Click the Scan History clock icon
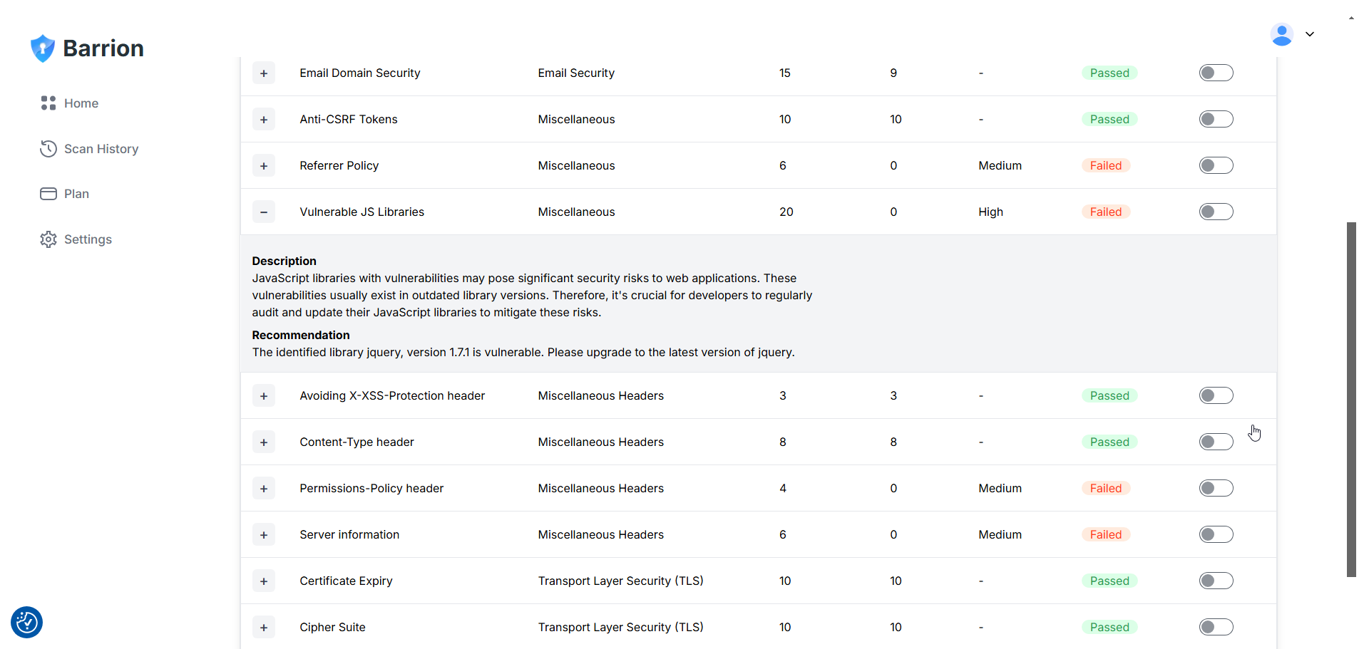1369x649 pixels. (x=48, y=149)
